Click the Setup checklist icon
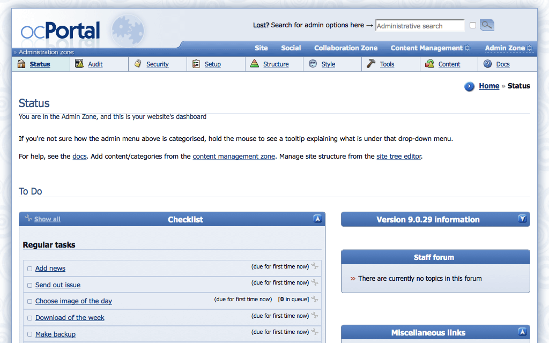Image resolution: width=549 pixels, height=343 pixels. tap(196, 64)
